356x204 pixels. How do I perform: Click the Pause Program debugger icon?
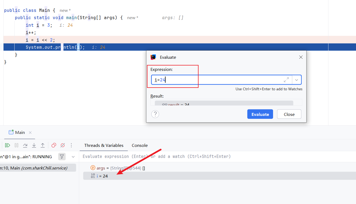tap(16, 145)
